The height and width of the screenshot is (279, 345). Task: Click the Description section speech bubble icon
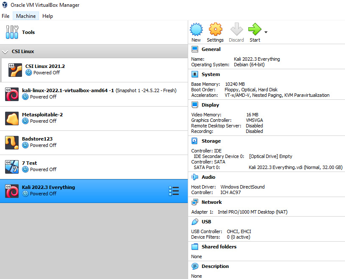click(x=195, y=266)
